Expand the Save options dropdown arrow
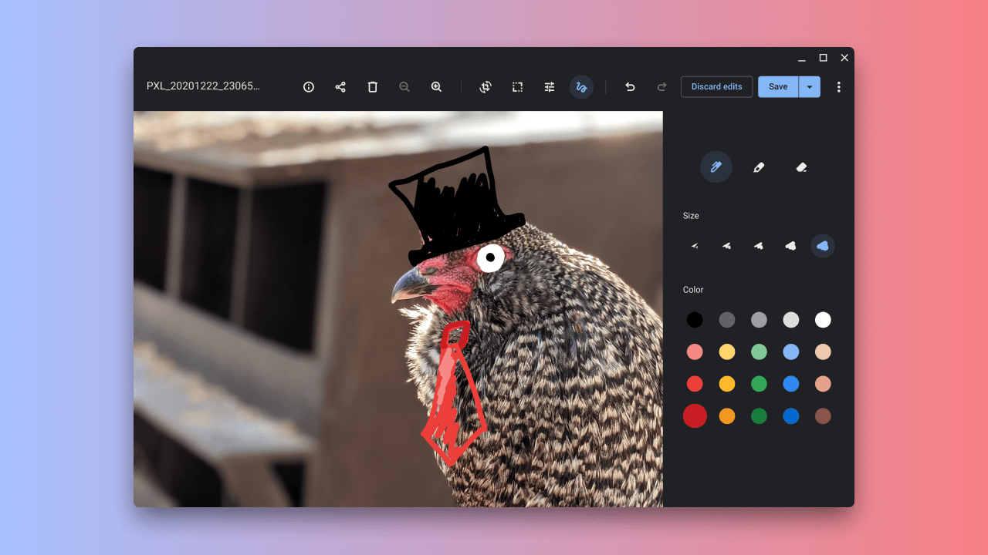988x555 pixels. pos(810,87)
